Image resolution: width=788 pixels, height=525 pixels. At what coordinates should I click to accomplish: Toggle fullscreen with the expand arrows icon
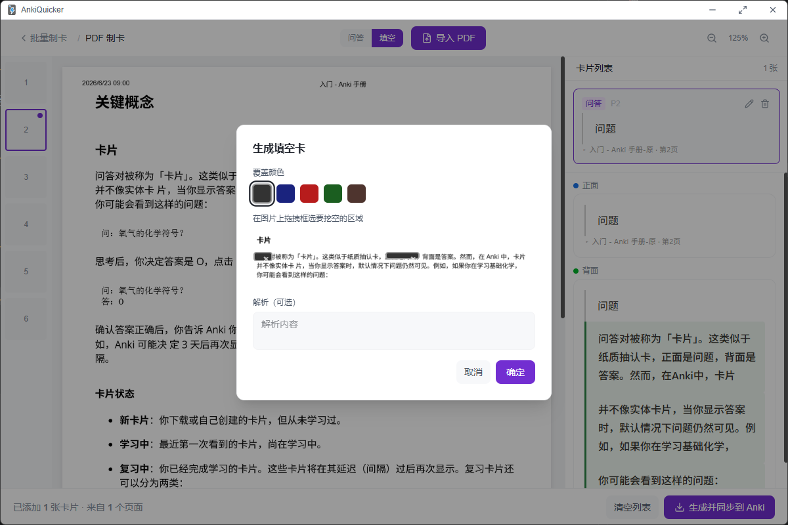pos(743,10)
